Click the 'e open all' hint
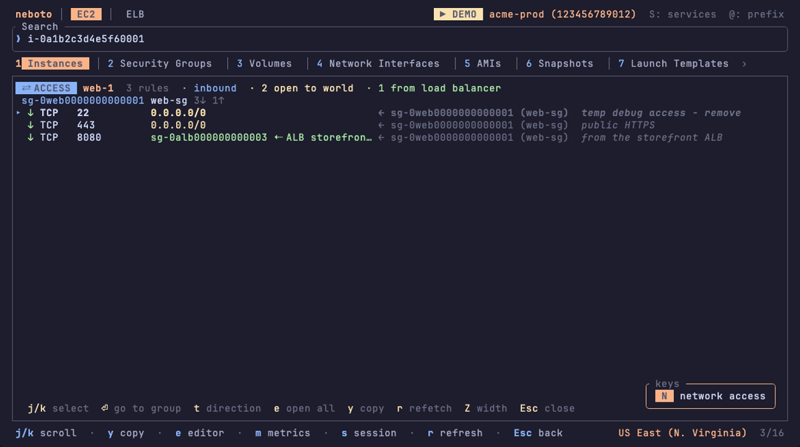Screen dimensions: 800x447 tap(304, 408)
